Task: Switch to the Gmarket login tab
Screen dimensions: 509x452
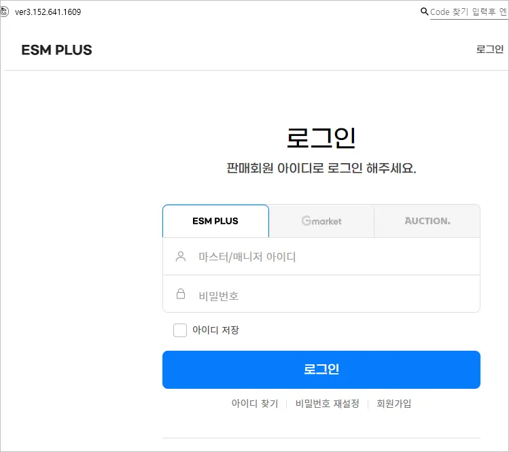Action: coord(321,221)
